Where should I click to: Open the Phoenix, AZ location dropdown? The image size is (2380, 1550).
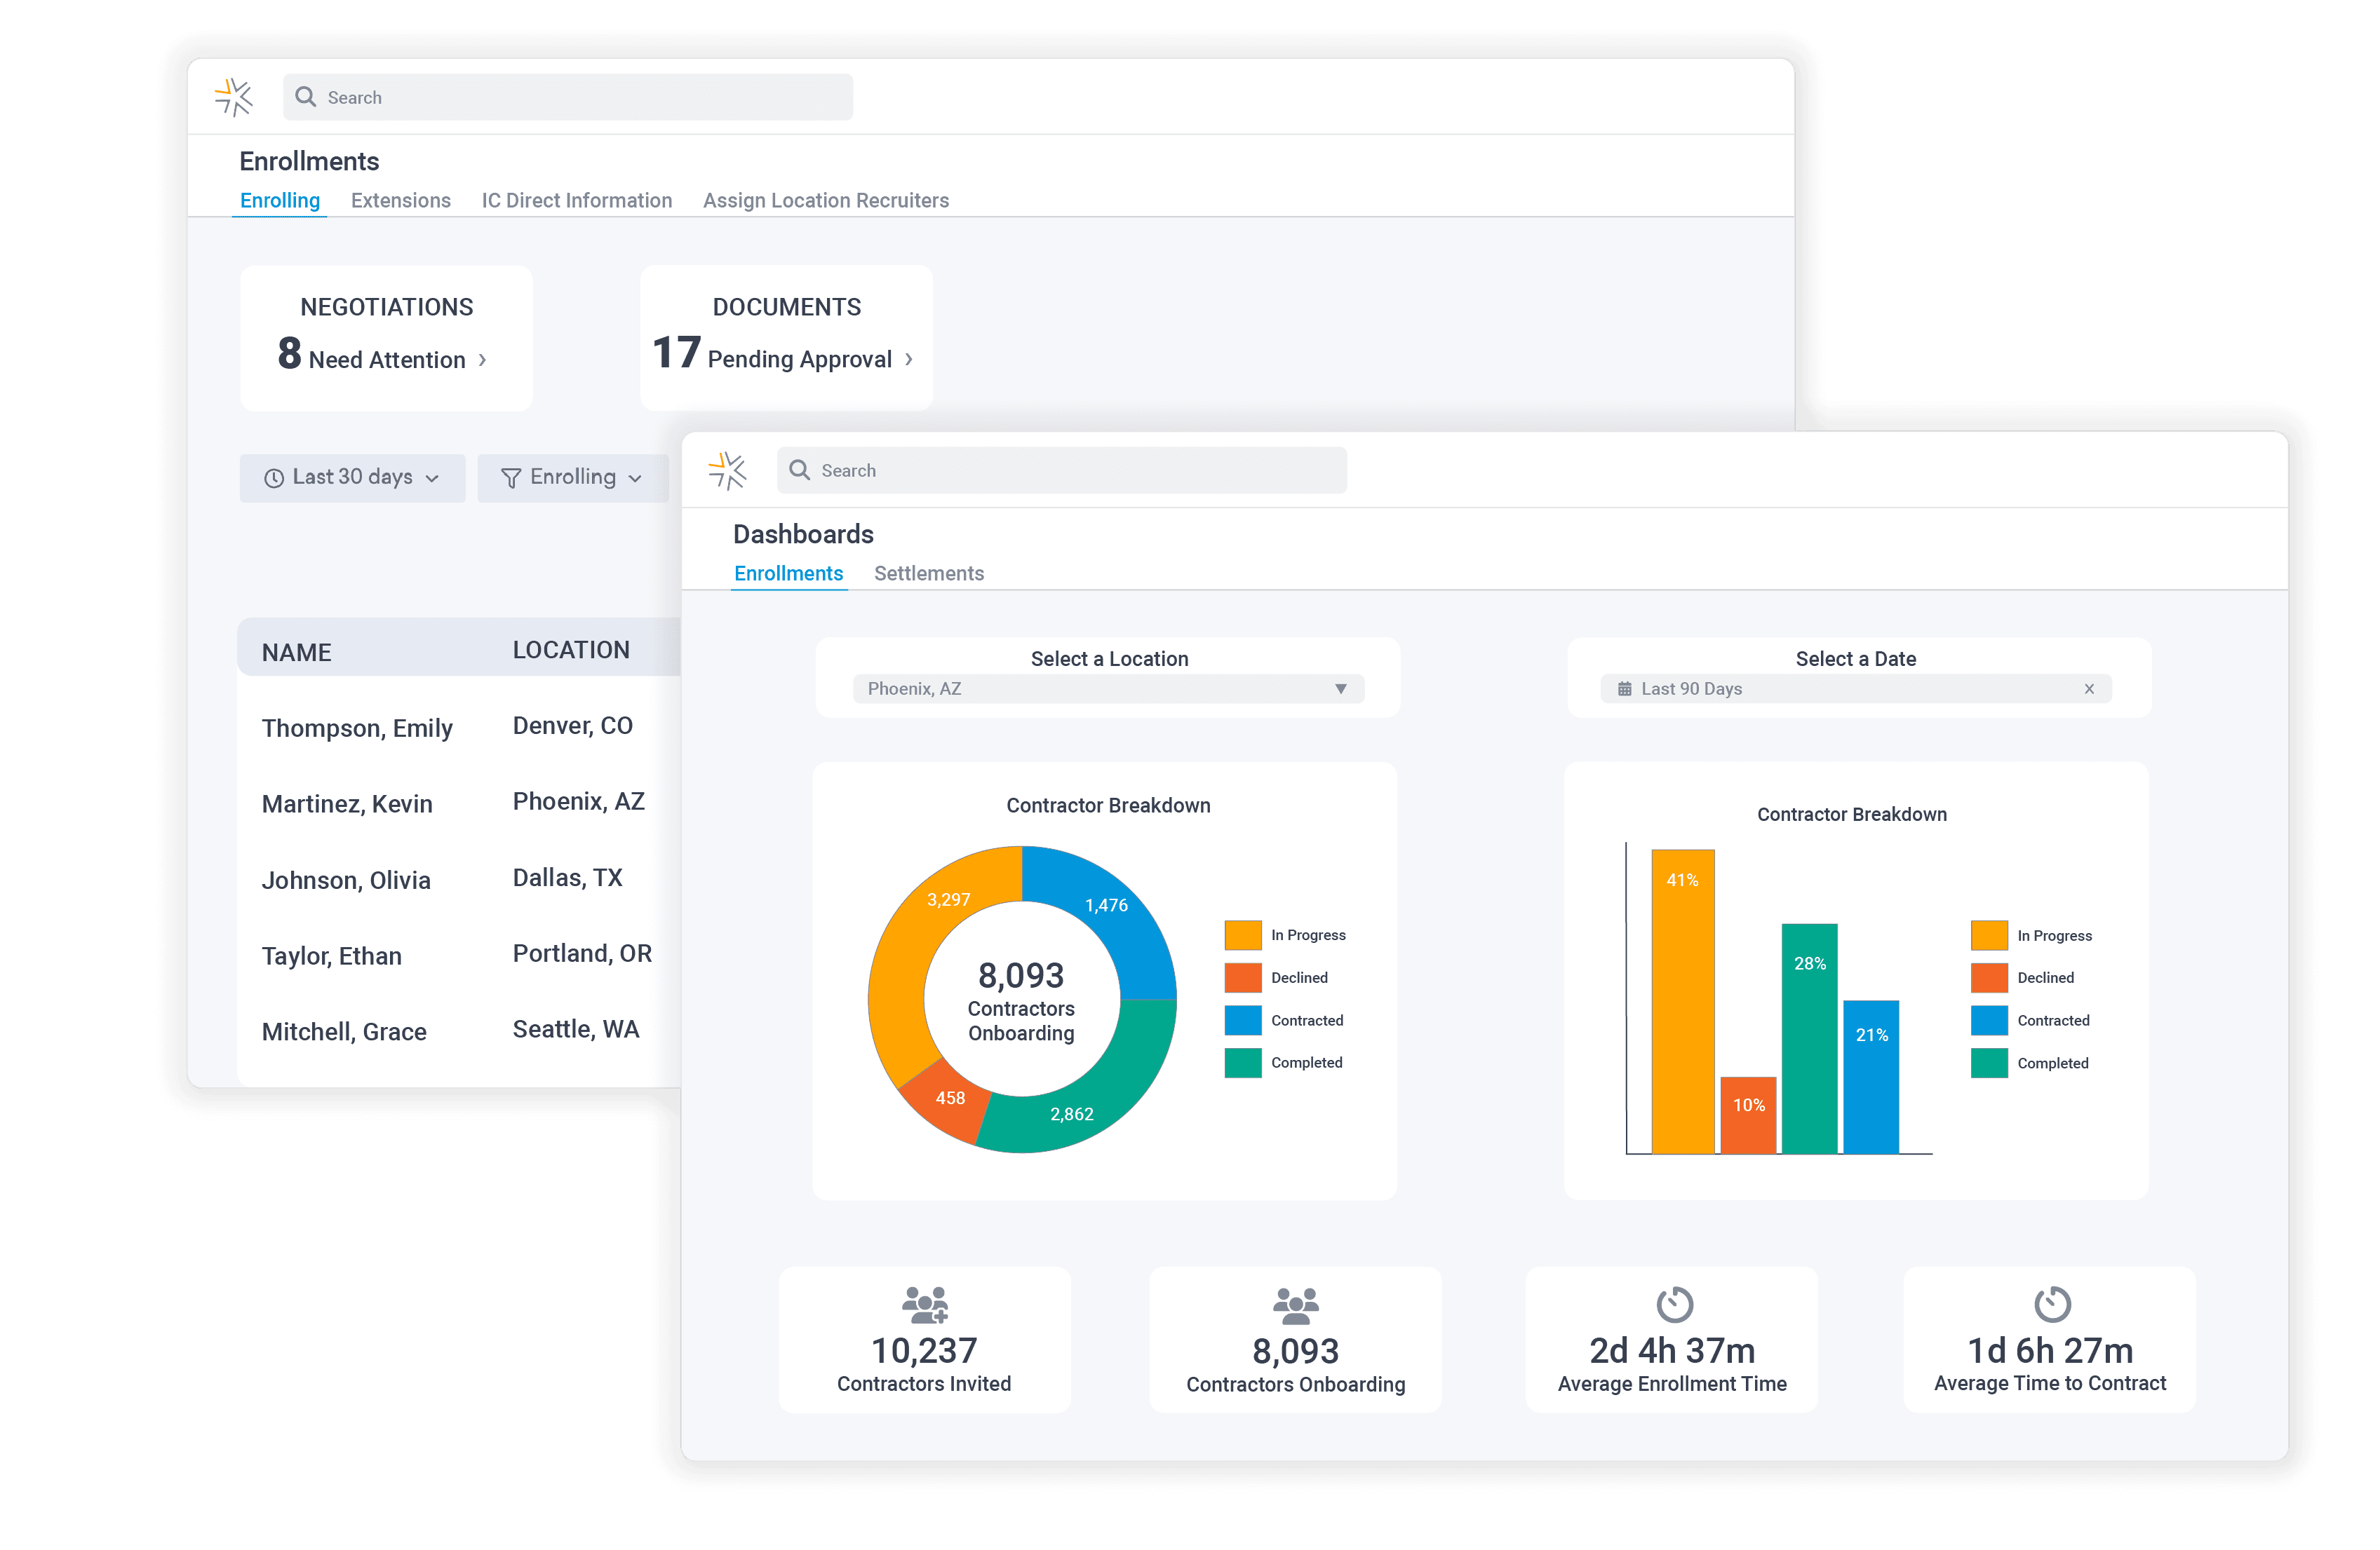pyautogui.click(x=1106, y=688)
